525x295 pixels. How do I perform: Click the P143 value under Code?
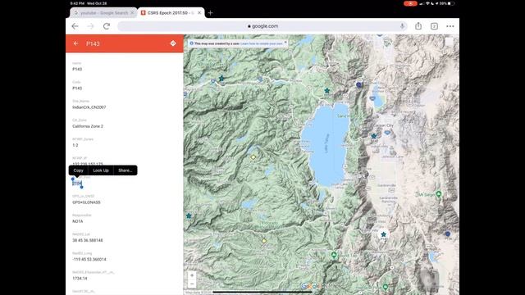pyautogui.click(x=77, y=88)
